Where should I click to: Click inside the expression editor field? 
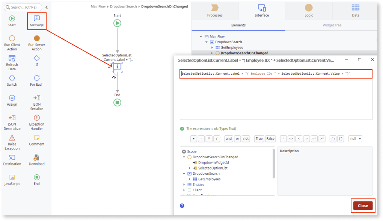tap(276, 98)
